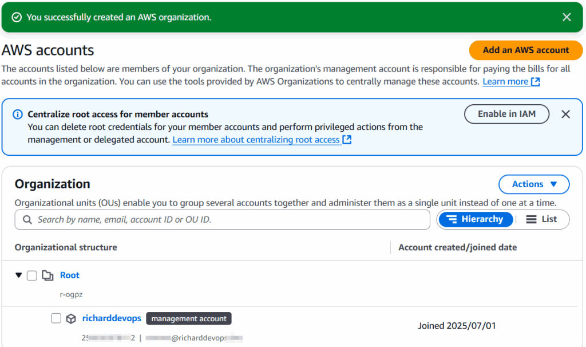Screen dimensions: 586x347
Task: Close the Centralize root access info box
Action: [x=565, y=115]
